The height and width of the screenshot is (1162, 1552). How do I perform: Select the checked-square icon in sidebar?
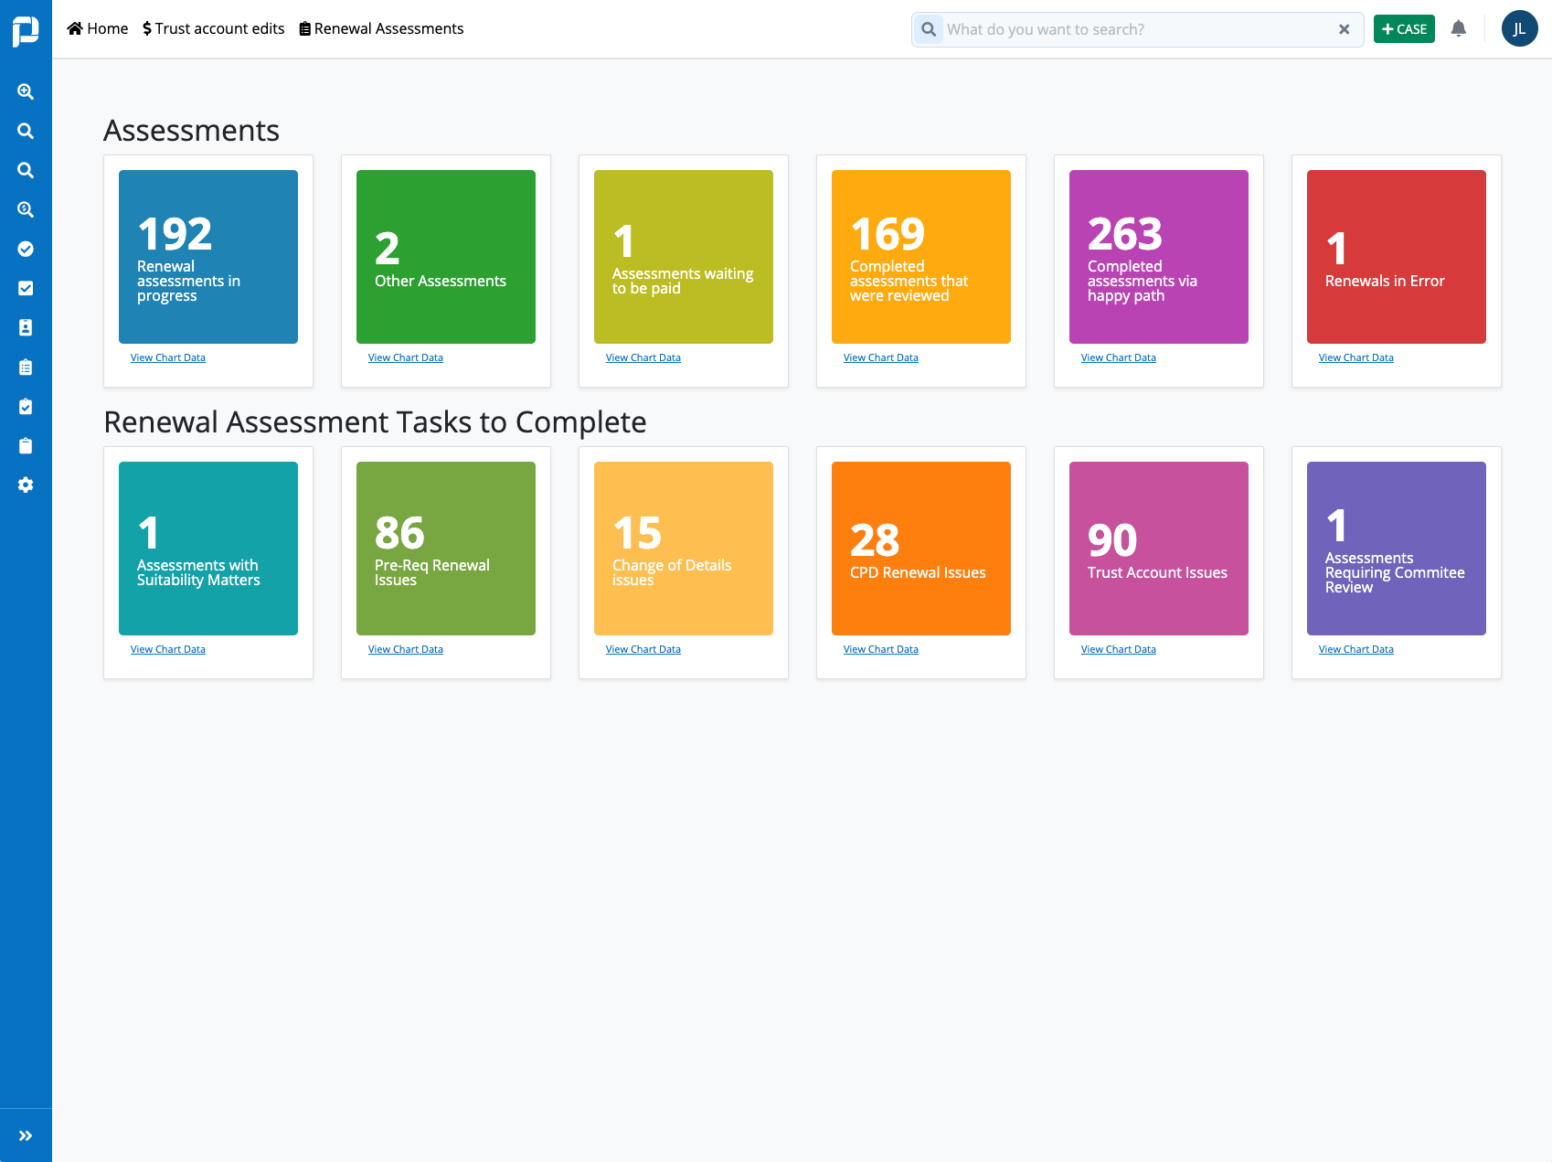25,288
